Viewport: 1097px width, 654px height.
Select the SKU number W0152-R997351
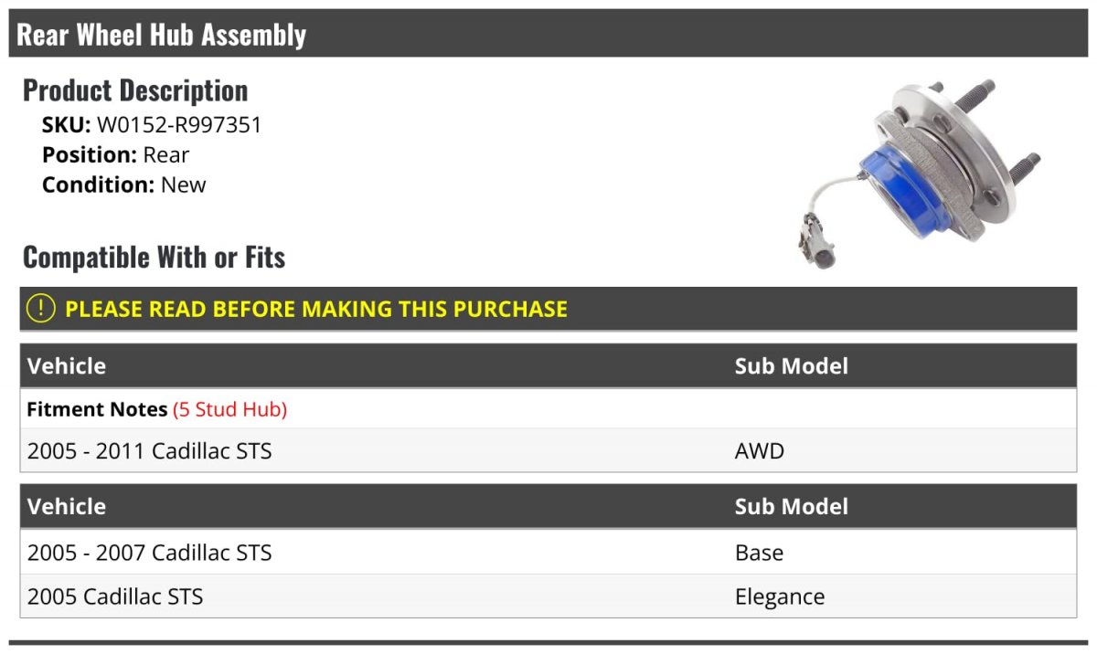click(179, 125)
